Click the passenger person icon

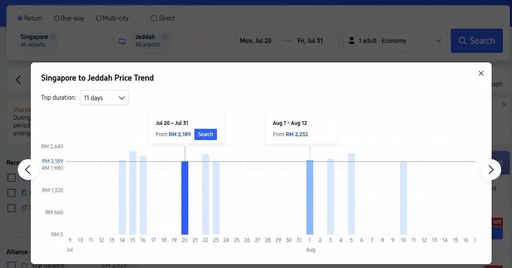351,40
